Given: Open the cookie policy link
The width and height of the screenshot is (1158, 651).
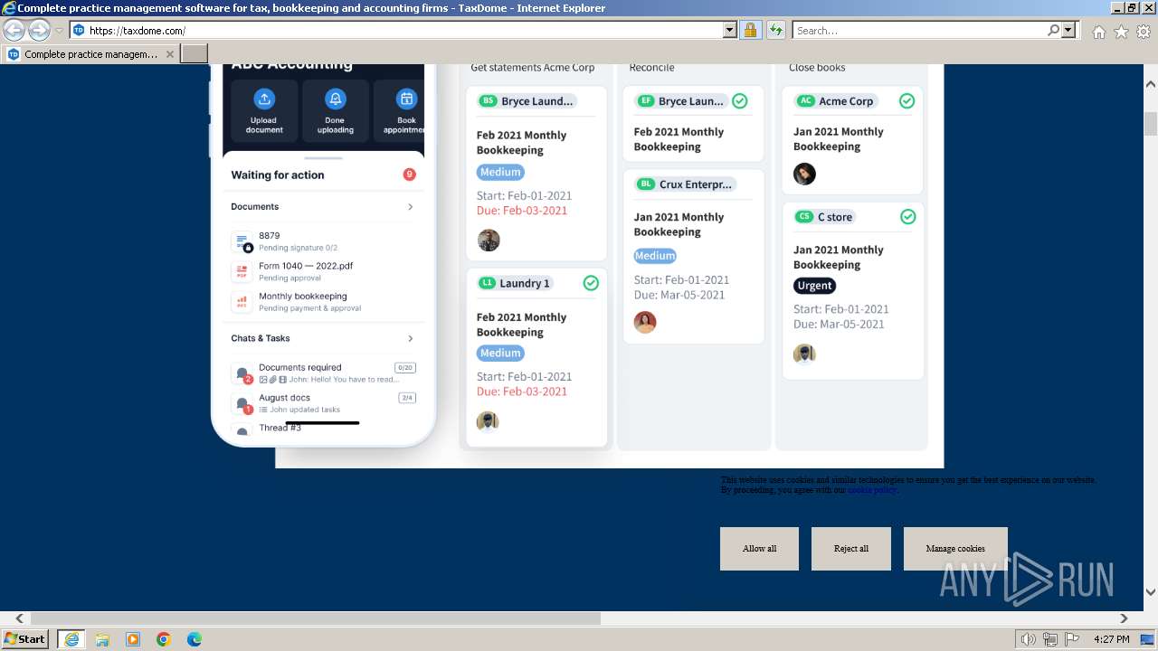Looking at the screenshot, I should (872, 490).
